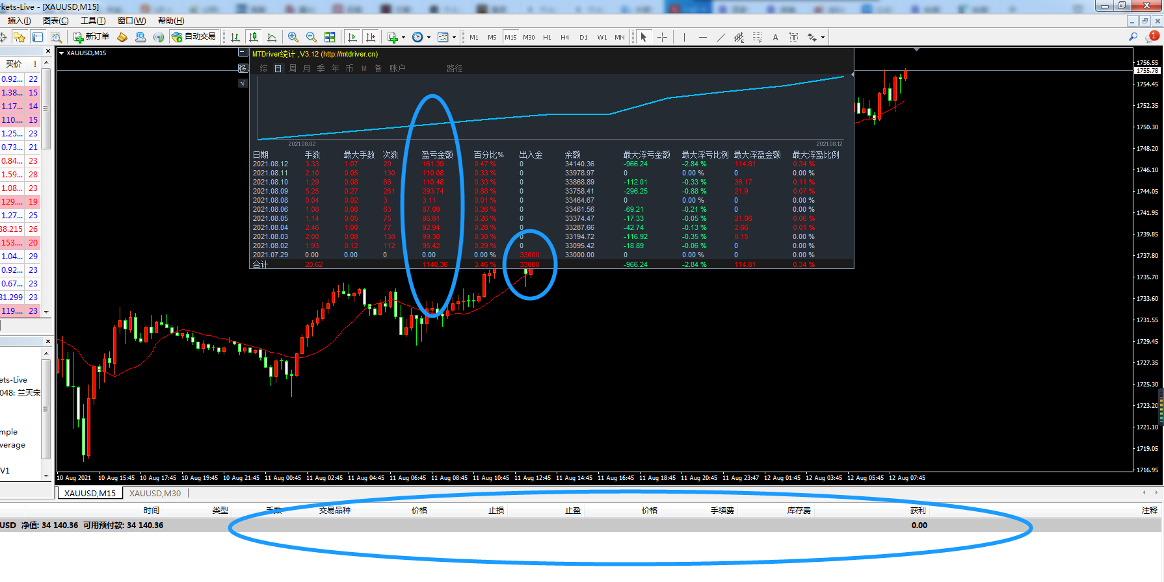This screenshot has width=1164, height=582.
Task: Click the 新订单 new order button
Action: point(91,37)
